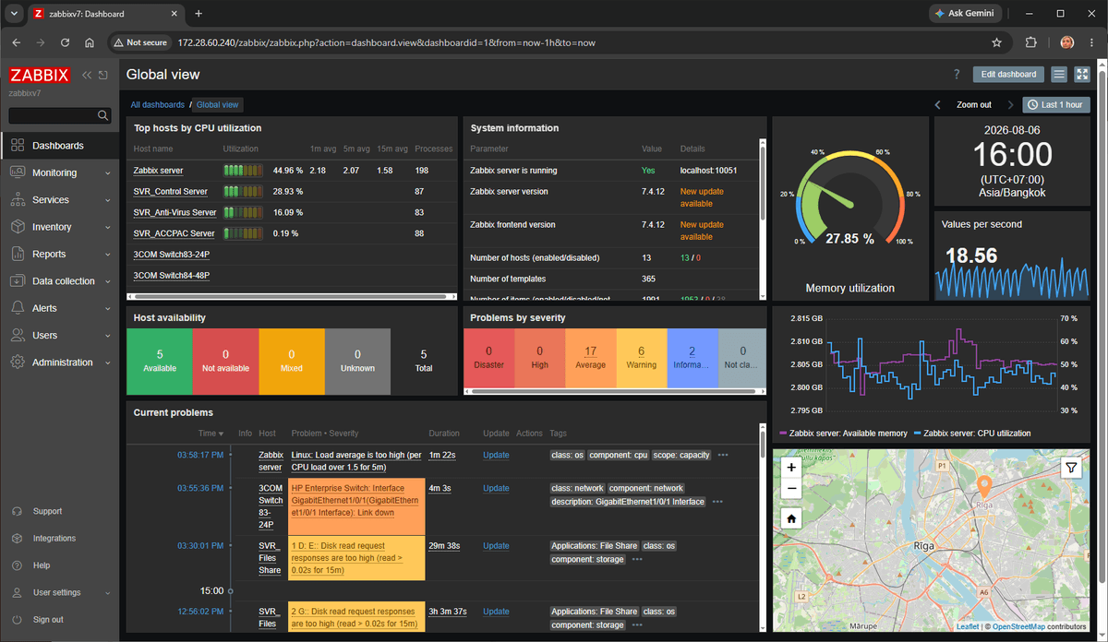Go to next time period arrow

[1010, 105]
